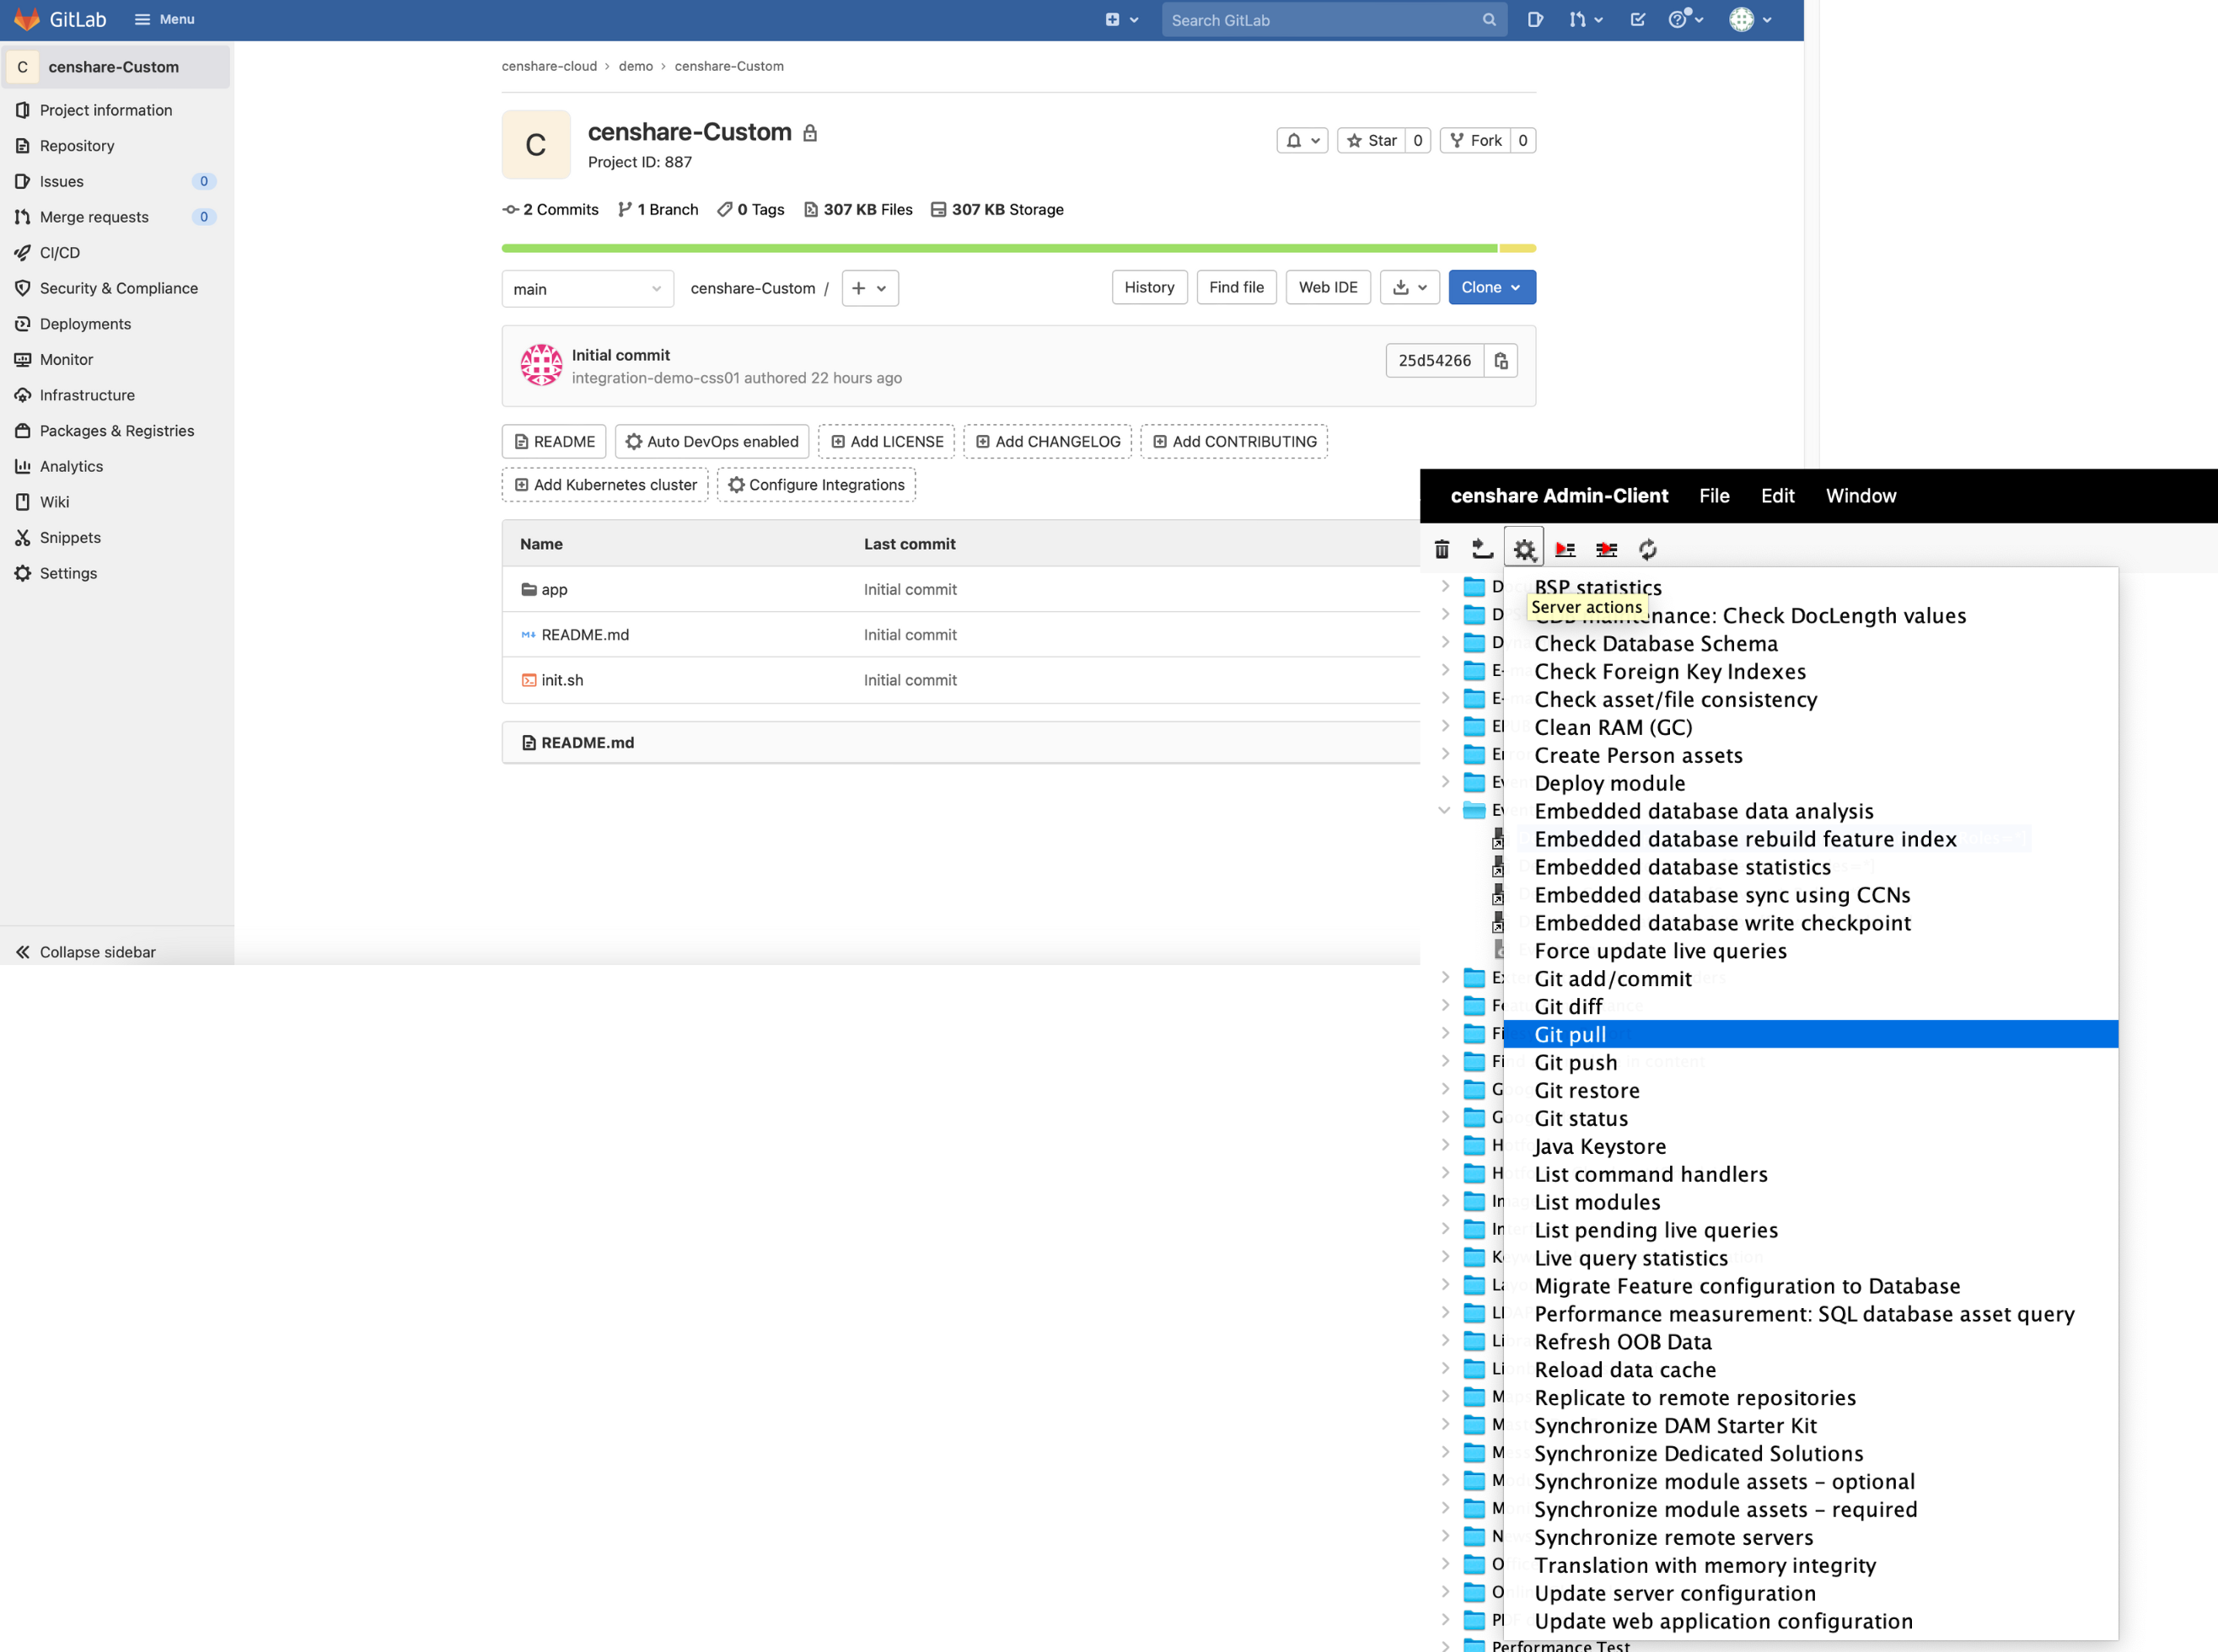Click the refresh icon in Admin-Client toolbar

pos(1647,548)
